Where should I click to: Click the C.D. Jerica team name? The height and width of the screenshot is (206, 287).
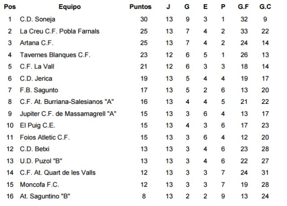click(x=36, y=78)
